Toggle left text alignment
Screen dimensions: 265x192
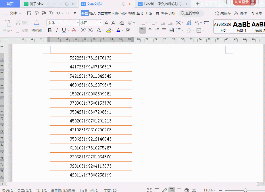tap(143, 30)
